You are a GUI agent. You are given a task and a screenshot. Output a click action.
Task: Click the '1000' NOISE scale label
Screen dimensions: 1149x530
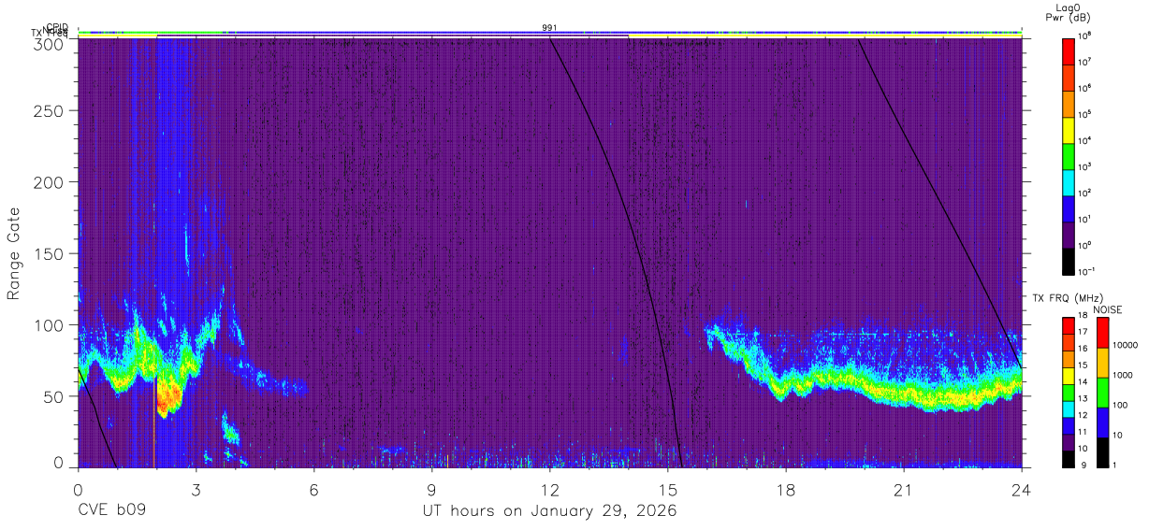[x=1124, y=375]
